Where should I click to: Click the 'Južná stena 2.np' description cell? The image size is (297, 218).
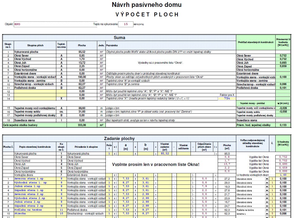35,202
